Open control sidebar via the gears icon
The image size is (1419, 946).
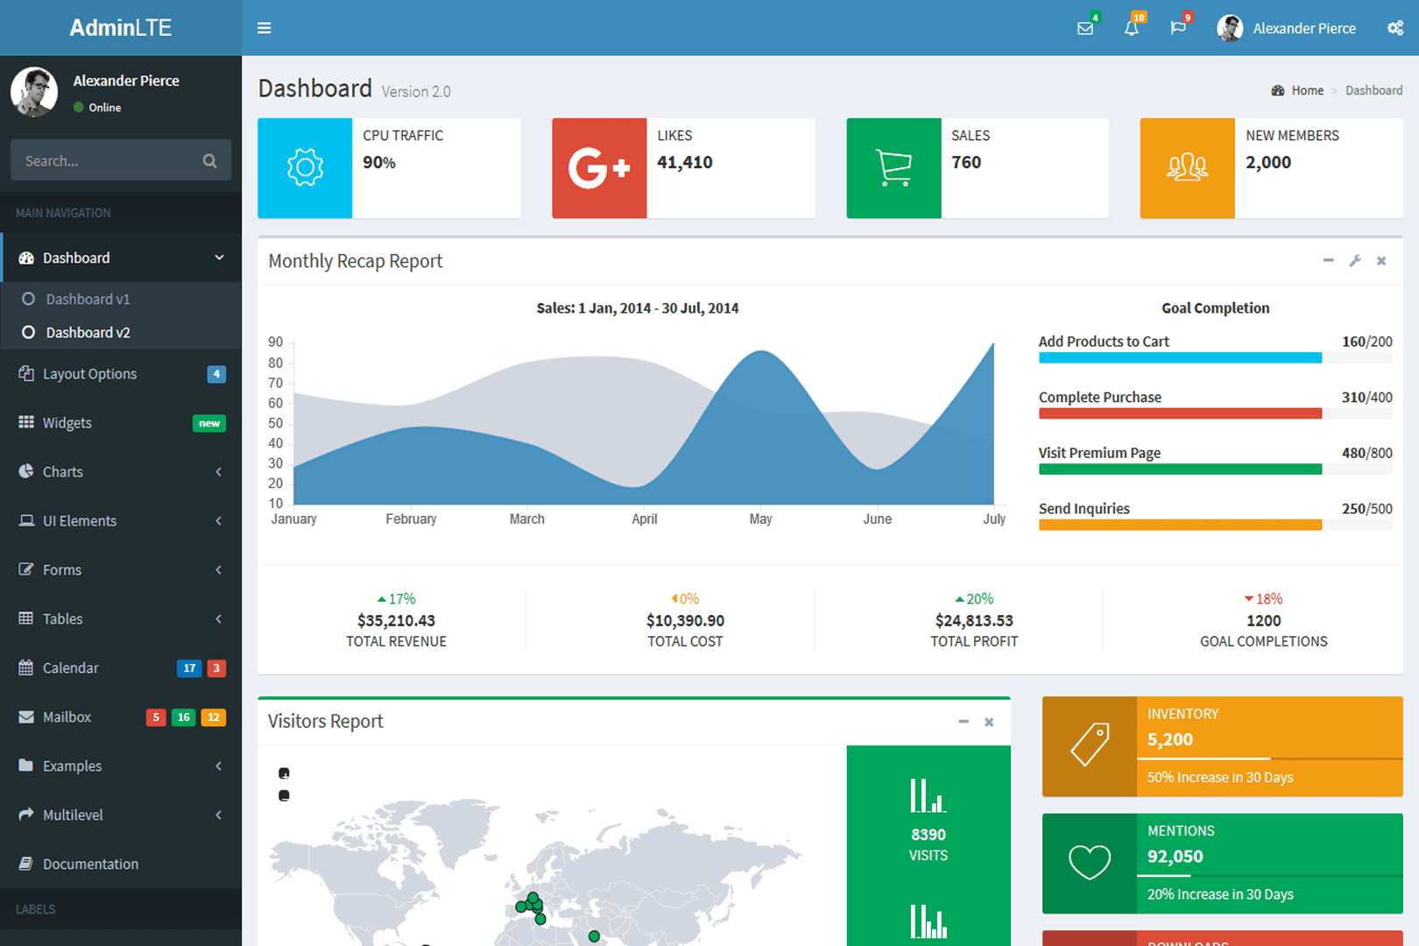tap(1394, 28)
